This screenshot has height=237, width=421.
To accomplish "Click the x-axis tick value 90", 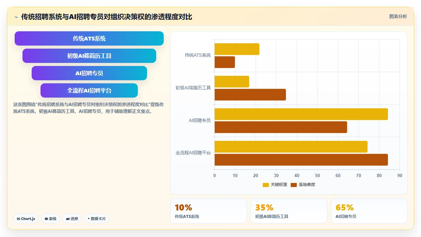I will (x=400, y=175).
